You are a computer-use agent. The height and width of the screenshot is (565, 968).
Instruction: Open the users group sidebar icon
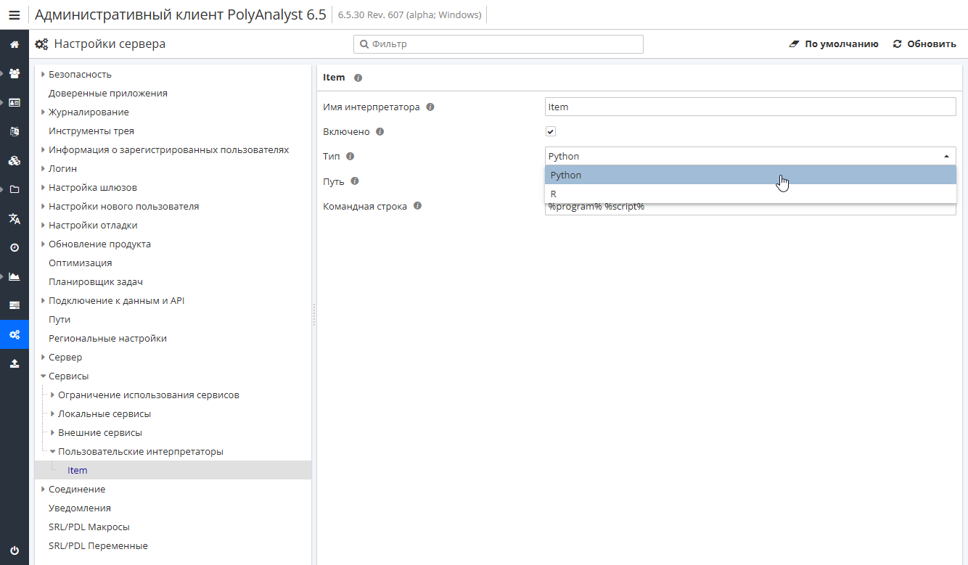tap(15, 73)
